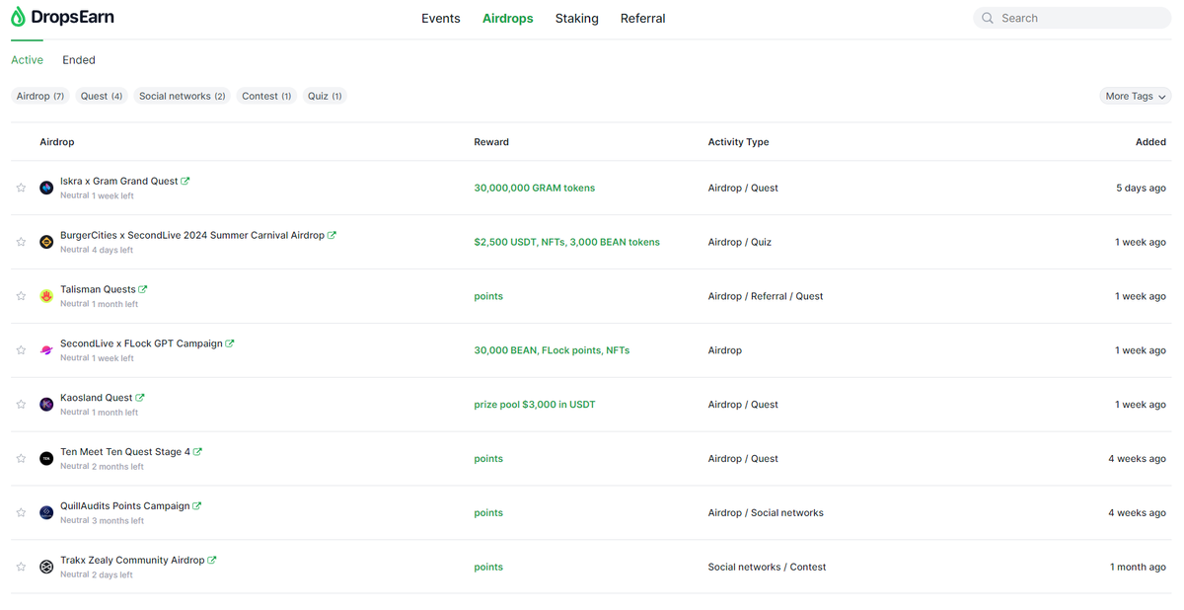Image resolution: width=1184 pixels, height=610 pixels.
Task: Open SecondLive x FLock GPT Campaign link
Action: (141, 344)
